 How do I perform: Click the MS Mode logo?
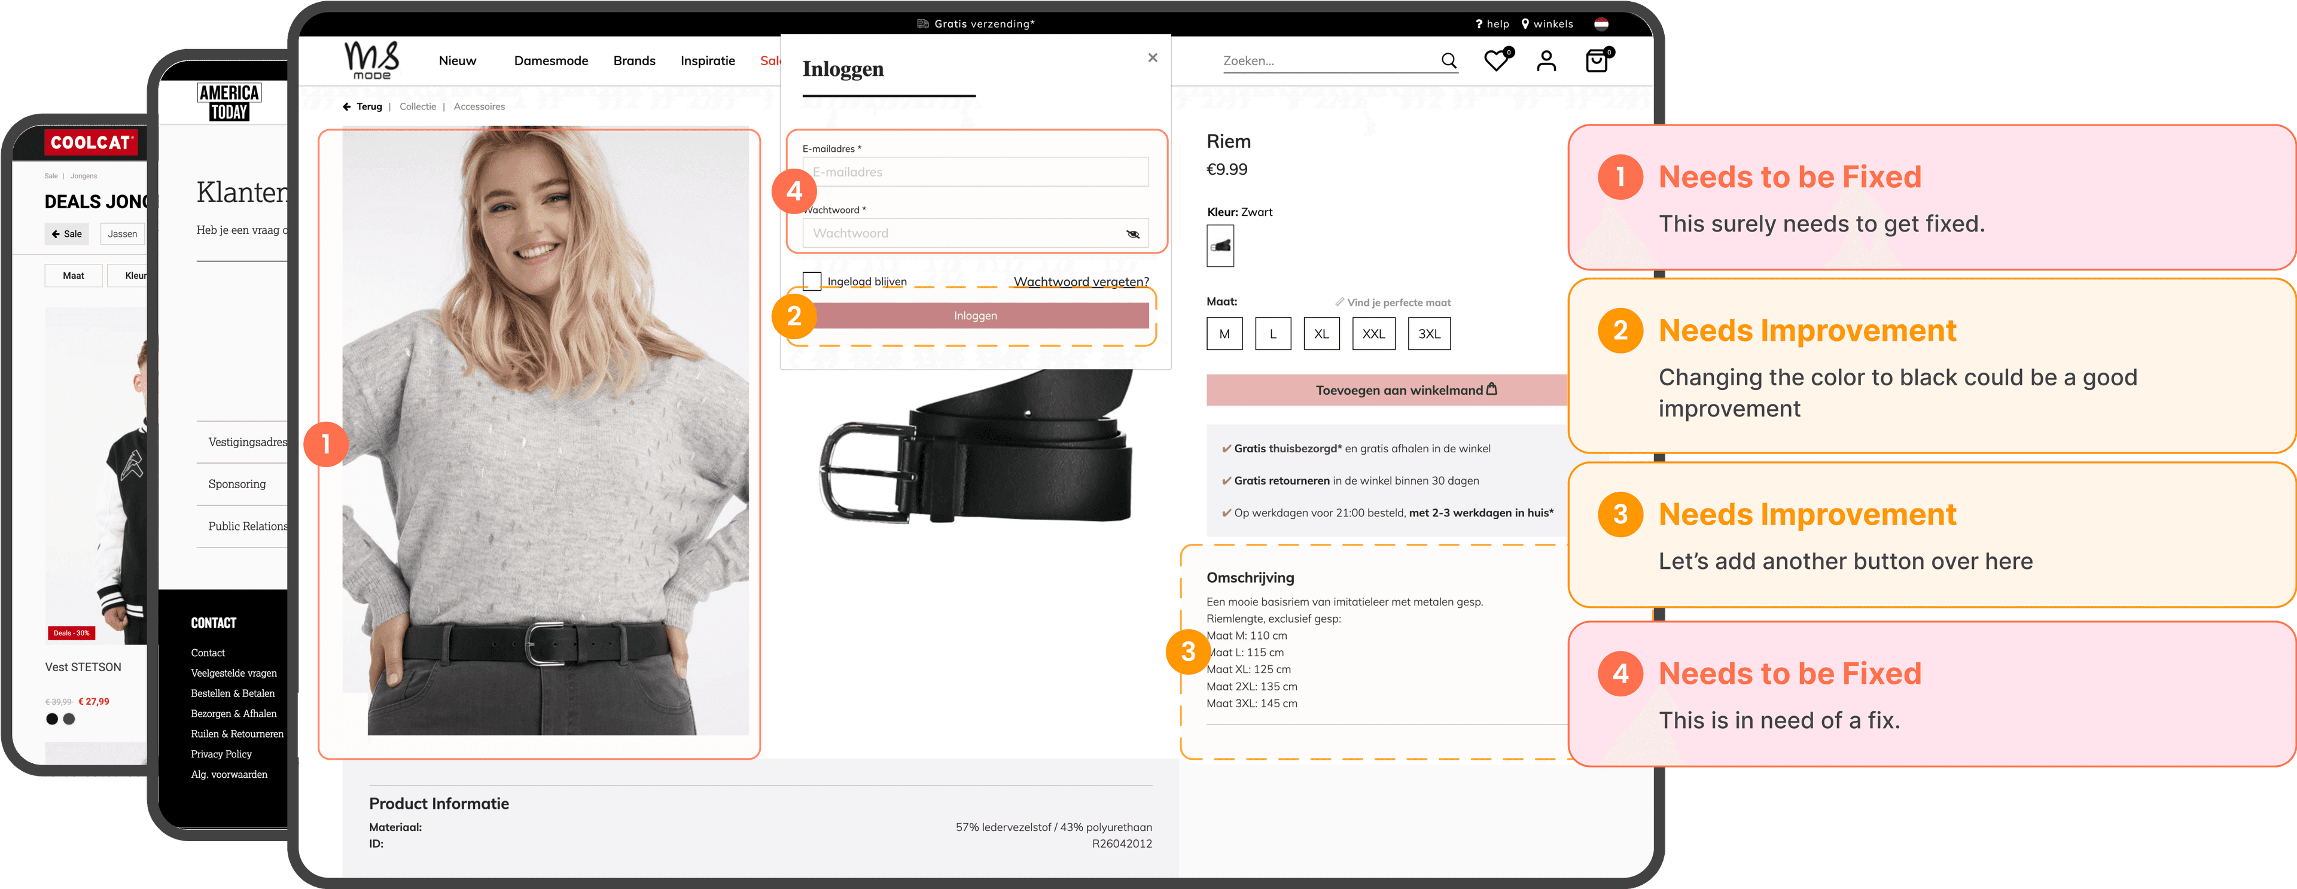tap(372, 60)
